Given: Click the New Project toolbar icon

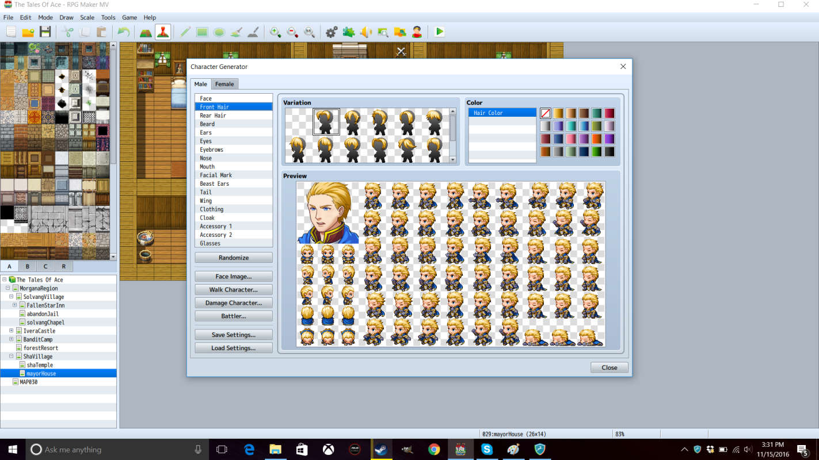Looking at the screenshot, I should 11,32.
